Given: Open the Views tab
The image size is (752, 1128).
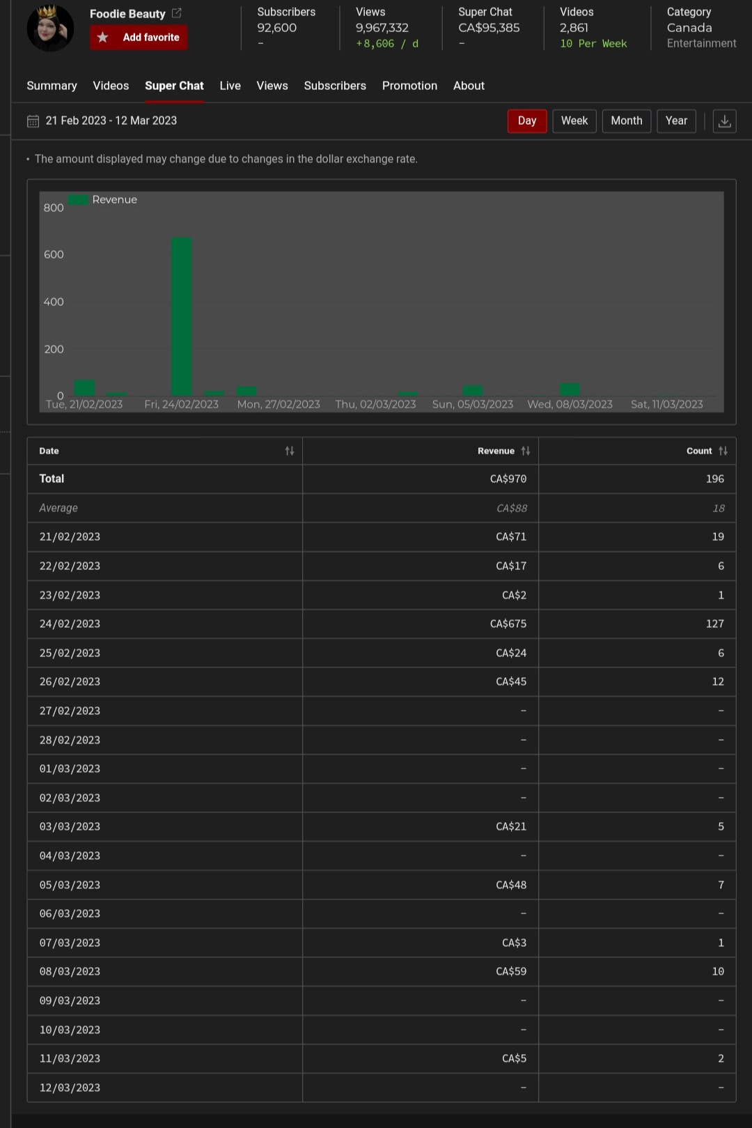Looking at the screenshot, I should pyautogui.click(x=272, y=86).
